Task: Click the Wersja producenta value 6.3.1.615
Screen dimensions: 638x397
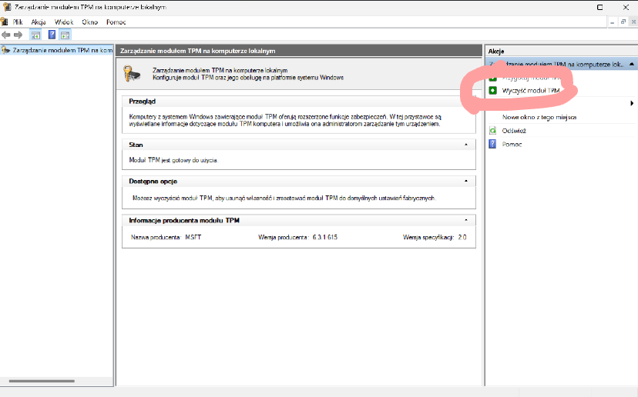Action: coord(325,237)
